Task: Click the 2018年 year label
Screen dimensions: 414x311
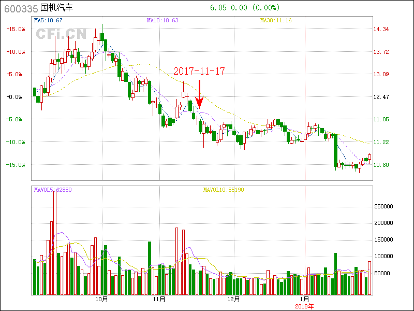Action: click(305, 306)
